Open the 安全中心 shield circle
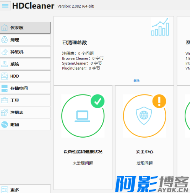190x193 pixels. [145, 116]
